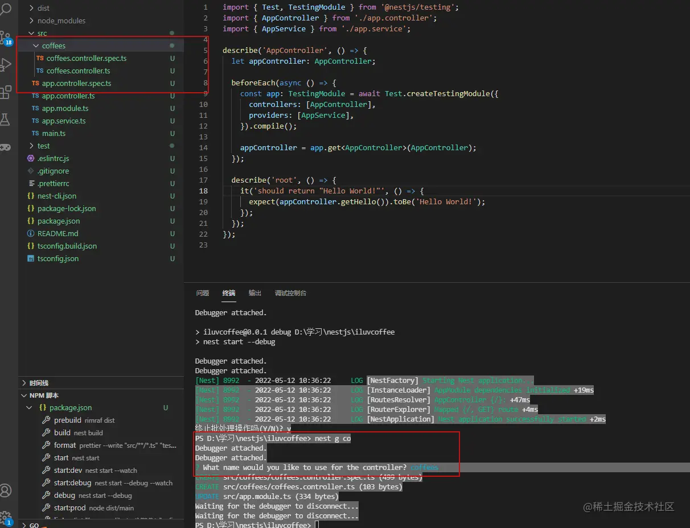Open the .prettierrc file
Viewport: 690px width, 528px height.
point(54,183)
